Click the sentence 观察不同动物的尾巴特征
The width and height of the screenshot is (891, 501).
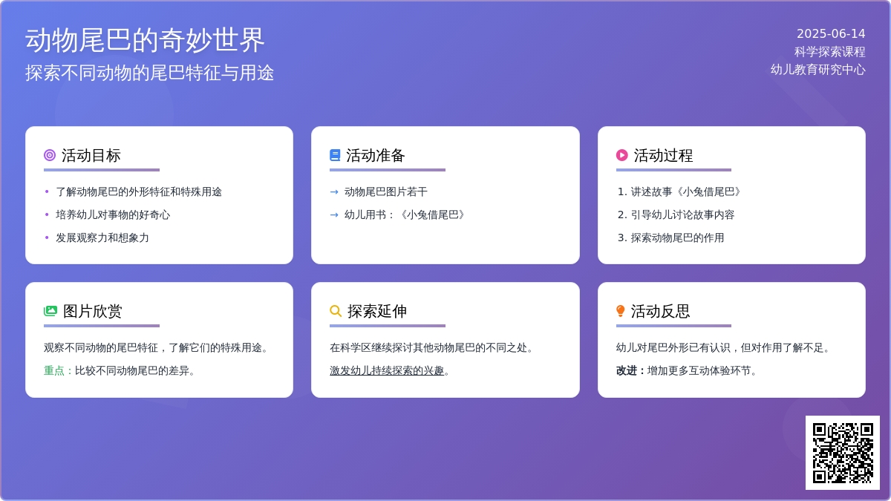101,347
